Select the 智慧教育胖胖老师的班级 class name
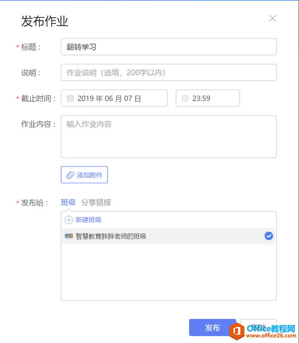 tap(111, 236)
